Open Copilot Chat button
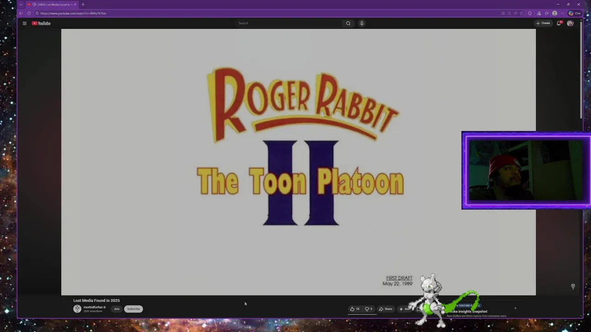This screenshot has width=591, height=332. point(575,13)
